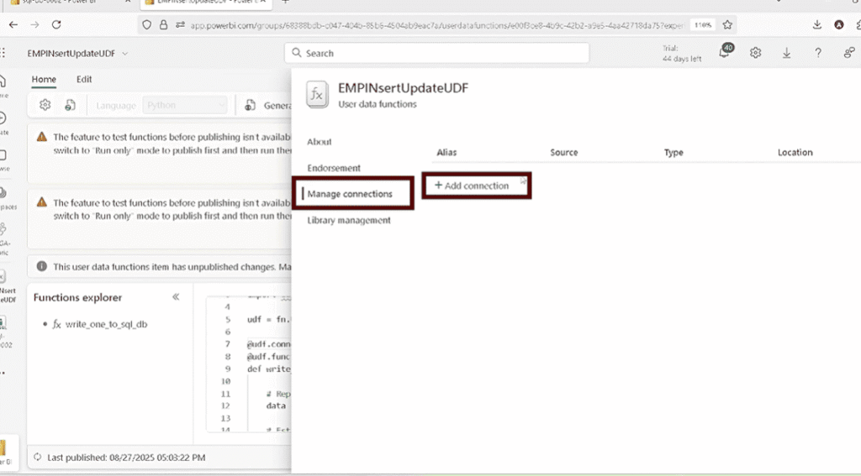Click the 110% zoom indicator
The height and width of the screenshot is (476, 861).
pyautogui.click(x=703, y=24)
